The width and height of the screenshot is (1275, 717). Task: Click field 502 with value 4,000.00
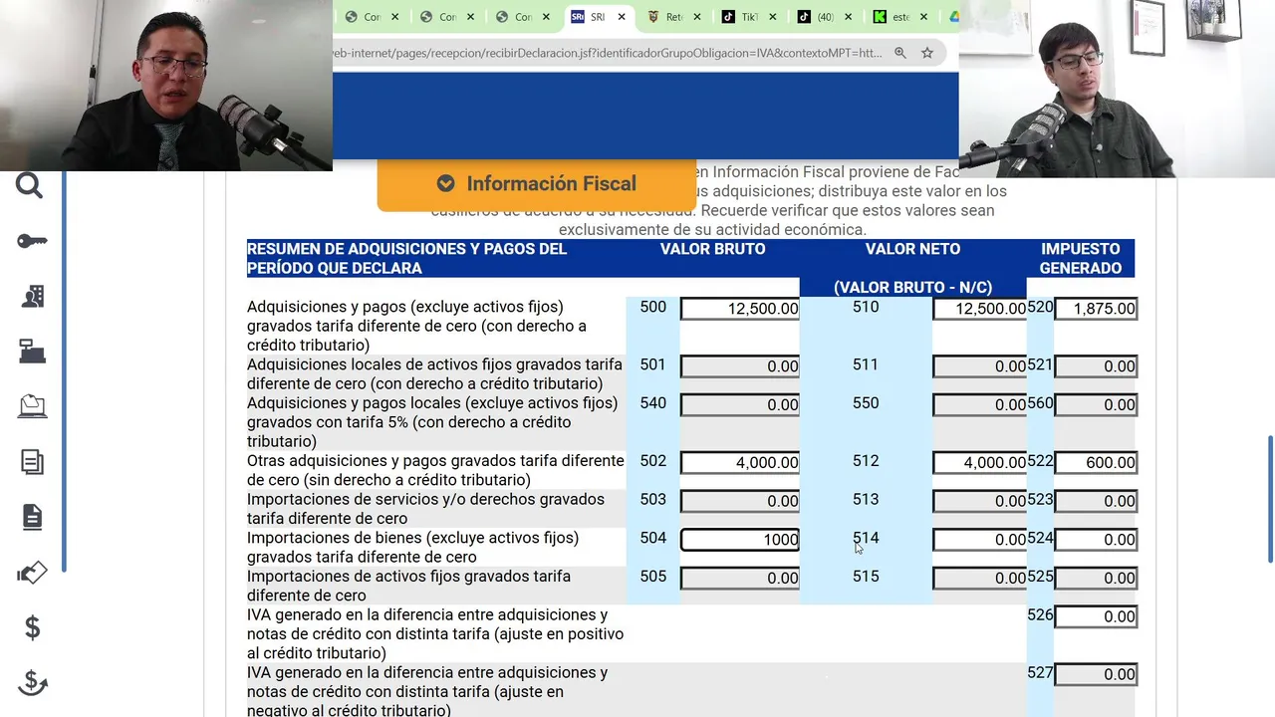coord(740,462)
